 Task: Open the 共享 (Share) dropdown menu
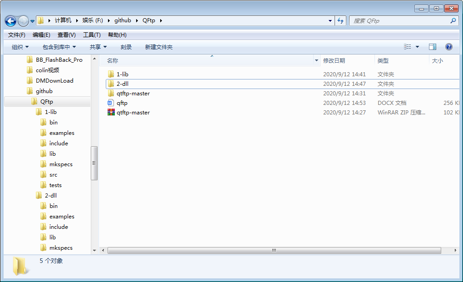99,46
